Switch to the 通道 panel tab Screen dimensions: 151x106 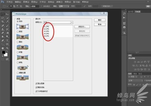click(x=135, y=74)
